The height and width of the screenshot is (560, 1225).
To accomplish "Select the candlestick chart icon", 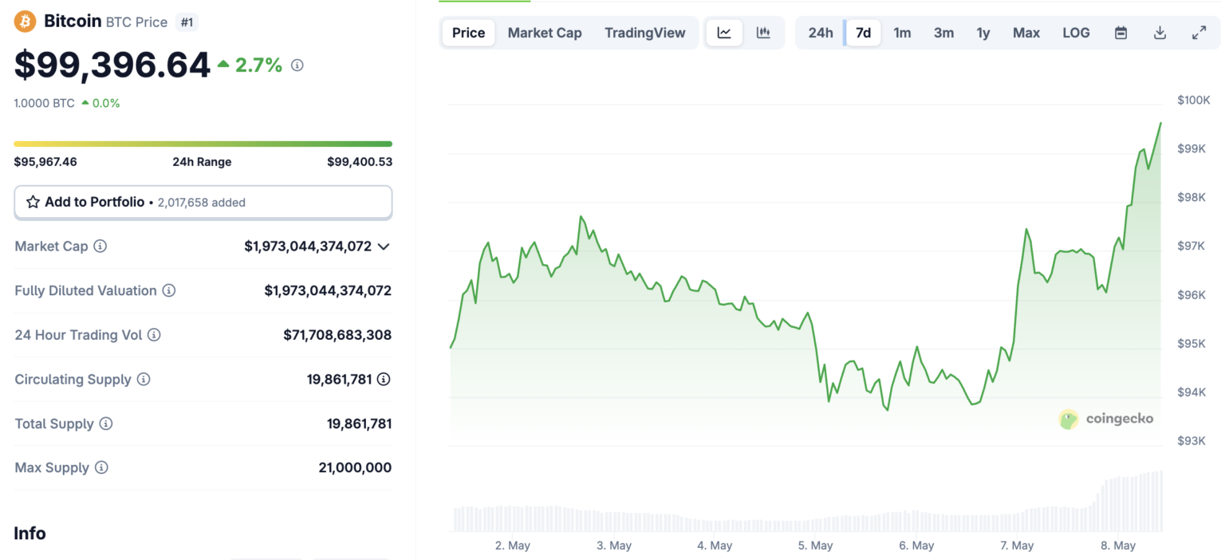I will point(764,33).
